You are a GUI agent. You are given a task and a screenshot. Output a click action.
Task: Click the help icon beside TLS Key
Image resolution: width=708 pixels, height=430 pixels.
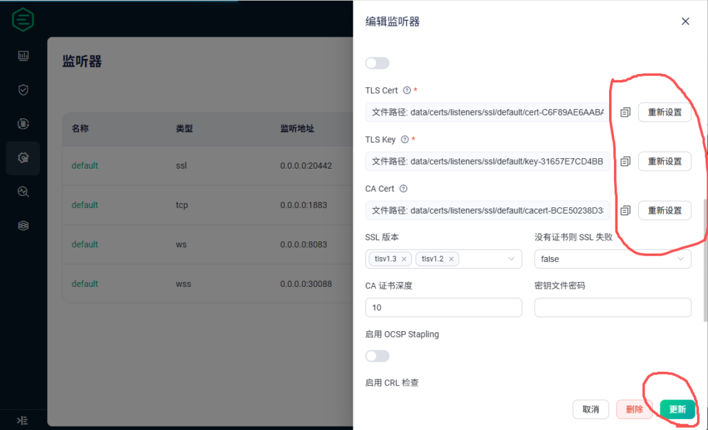pos(404,140)
